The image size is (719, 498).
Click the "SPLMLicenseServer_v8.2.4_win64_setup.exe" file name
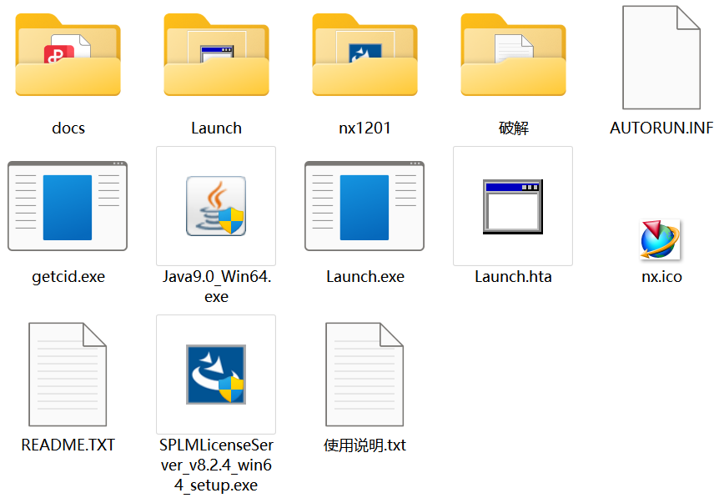point(216,465)
